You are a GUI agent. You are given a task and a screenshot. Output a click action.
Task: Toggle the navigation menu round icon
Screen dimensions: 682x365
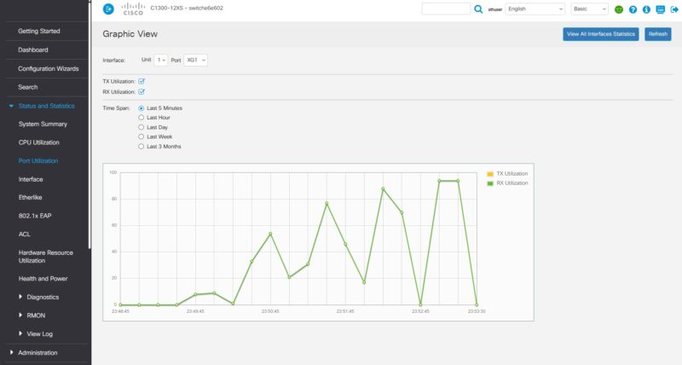108,9
